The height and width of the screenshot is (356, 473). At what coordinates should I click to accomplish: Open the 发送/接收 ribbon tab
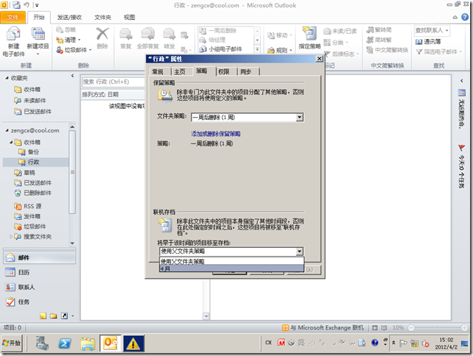(x=69, y=16)
